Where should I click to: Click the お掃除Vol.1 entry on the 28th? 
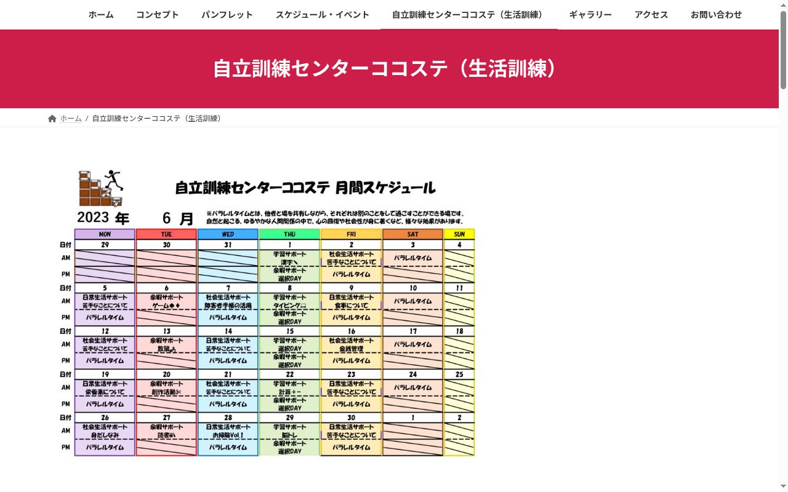click(228, 435)
